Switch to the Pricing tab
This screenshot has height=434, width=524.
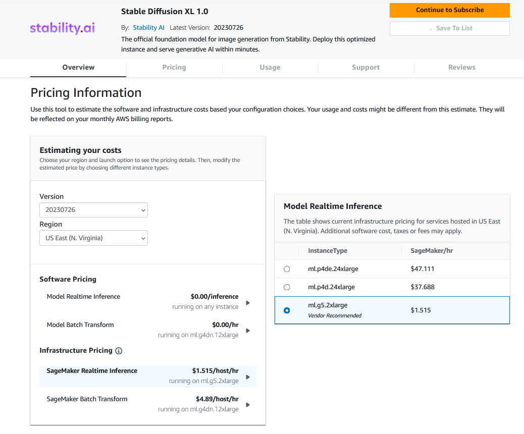[x=174, y=68]
